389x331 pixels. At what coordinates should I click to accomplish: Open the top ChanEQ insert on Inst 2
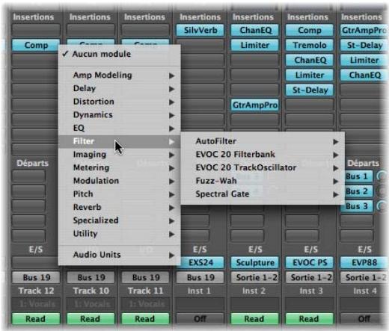255,31
